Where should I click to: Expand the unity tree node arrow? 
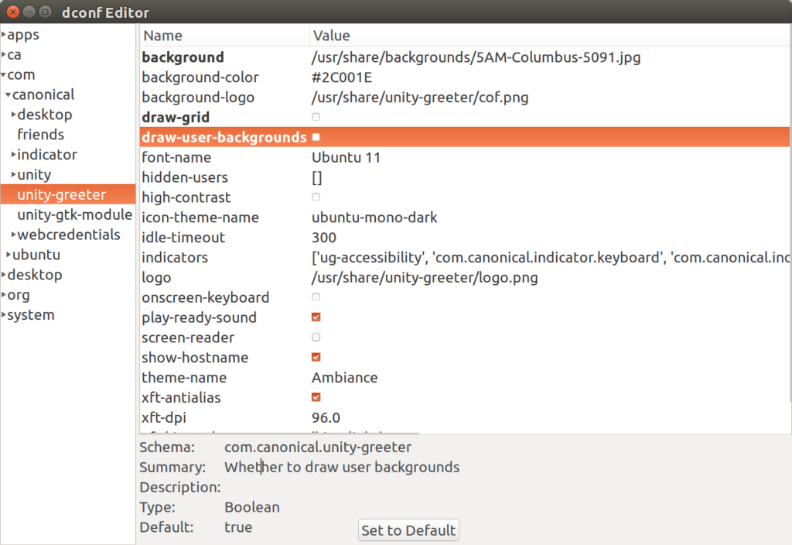[x=14, y=174]
